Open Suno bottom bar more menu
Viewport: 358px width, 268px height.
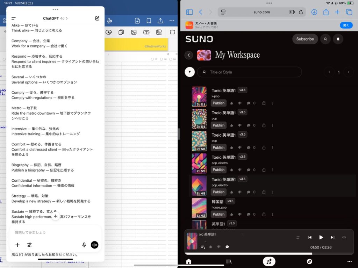[350, 261]
